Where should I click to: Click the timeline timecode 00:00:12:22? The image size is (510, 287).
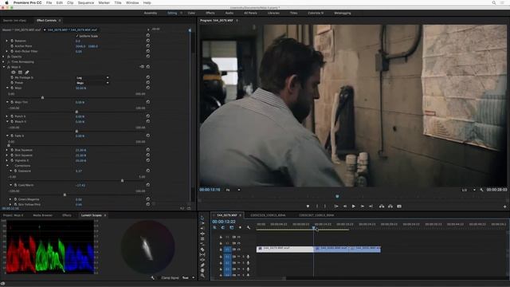(x=224, y=222)
